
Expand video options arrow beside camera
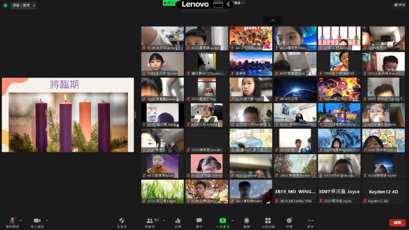(47, 220)
